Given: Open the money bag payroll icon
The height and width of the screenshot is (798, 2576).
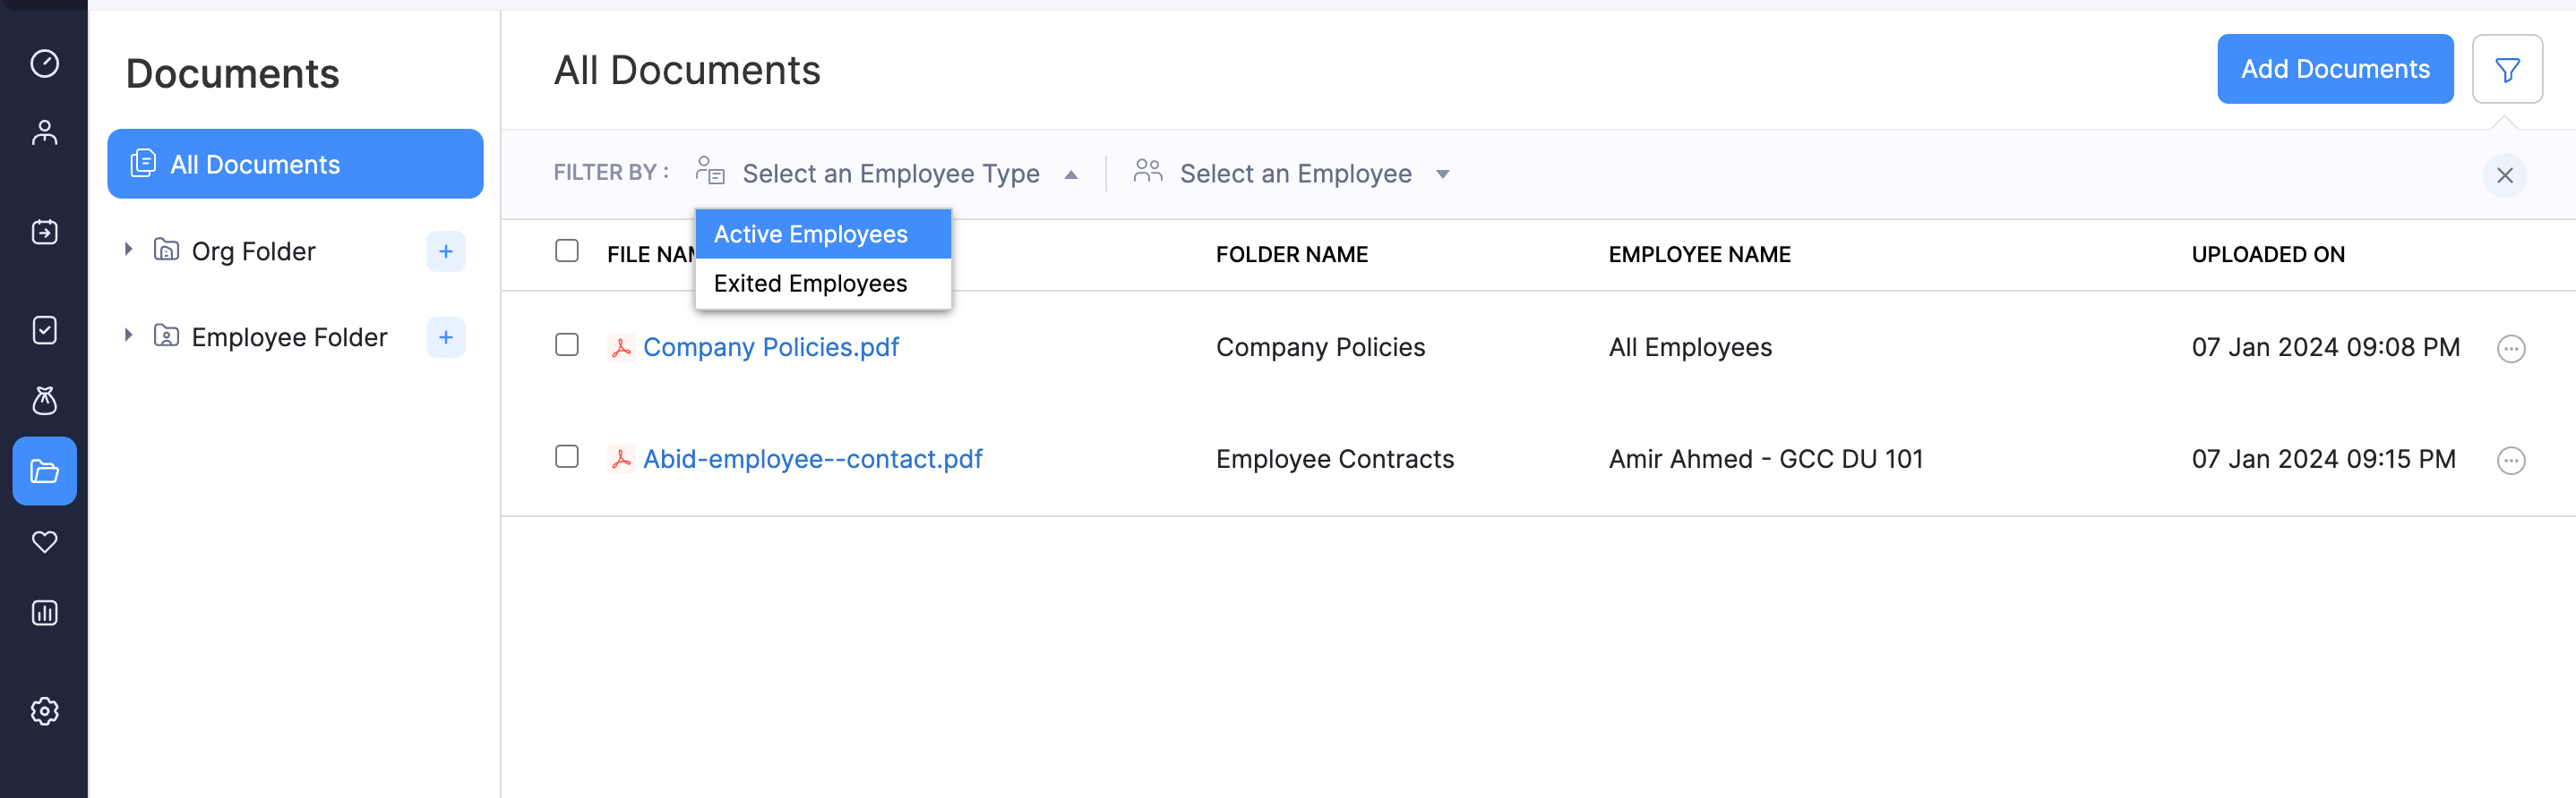Looking at the screenshot, I should click(44, 401).
